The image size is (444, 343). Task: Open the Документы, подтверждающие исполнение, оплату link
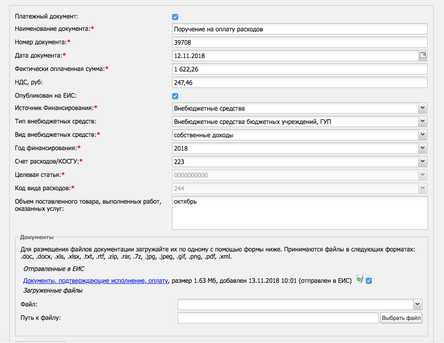96,281
